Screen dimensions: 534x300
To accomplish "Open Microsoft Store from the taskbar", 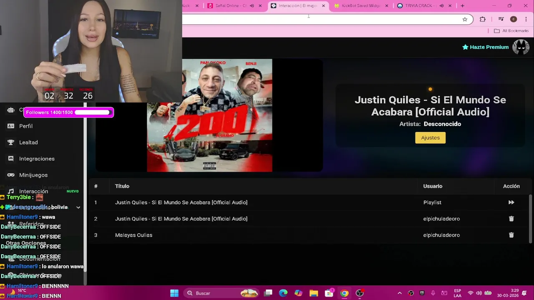I will tap(329, 293).
